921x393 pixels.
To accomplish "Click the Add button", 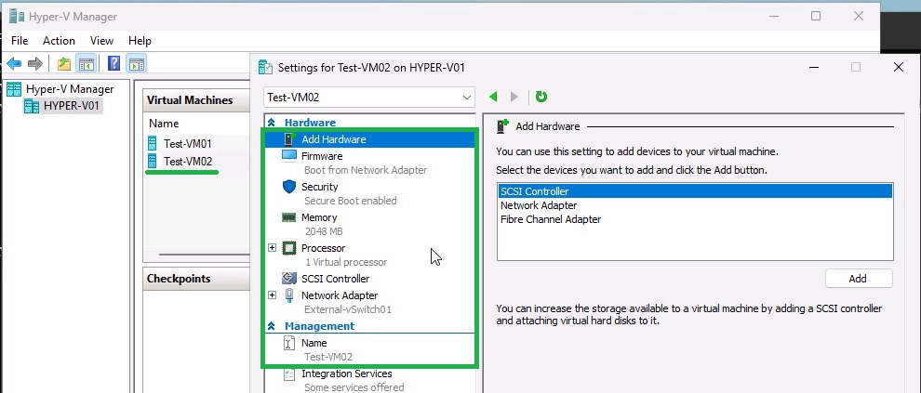I will (858, 279).
